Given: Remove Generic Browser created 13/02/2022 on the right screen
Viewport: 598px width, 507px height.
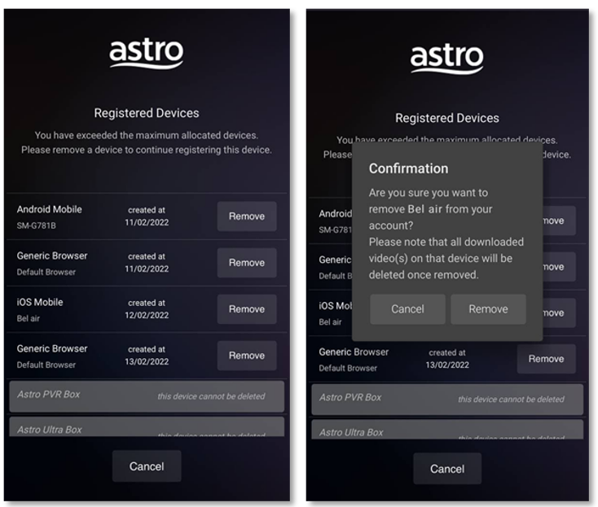Looking at the screenshot, I should (546, 359).
